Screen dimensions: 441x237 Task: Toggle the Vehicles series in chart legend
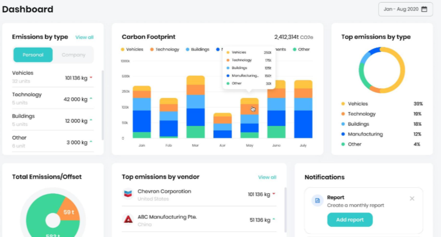[132, 50]
